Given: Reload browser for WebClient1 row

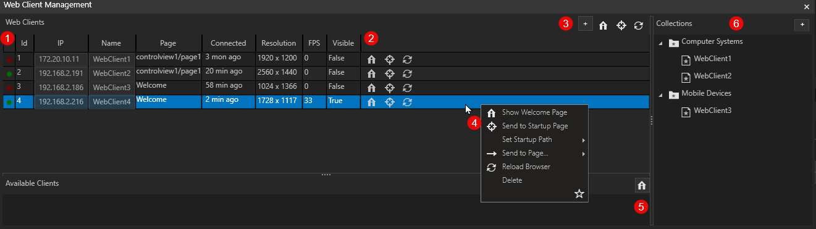Looking at the screenshot, I should [x=407, y=59].
